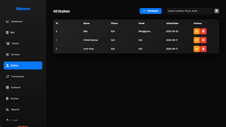
Task: Click the Phone column header
Action: [114, 23]
